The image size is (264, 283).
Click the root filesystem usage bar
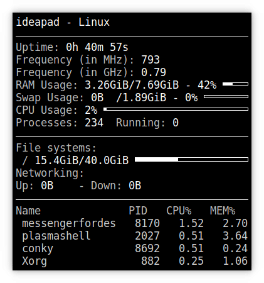(191, 160)
